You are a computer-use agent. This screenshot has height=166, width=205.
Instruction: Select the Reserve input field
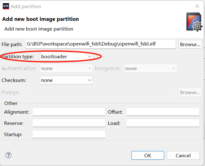[x=69, y=123]
